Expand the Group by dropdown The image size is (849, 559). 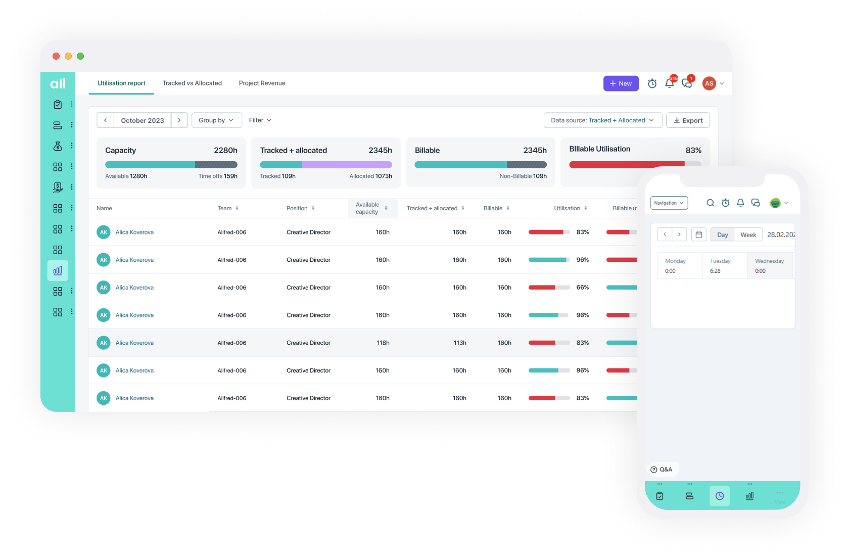tap(216, 120)
